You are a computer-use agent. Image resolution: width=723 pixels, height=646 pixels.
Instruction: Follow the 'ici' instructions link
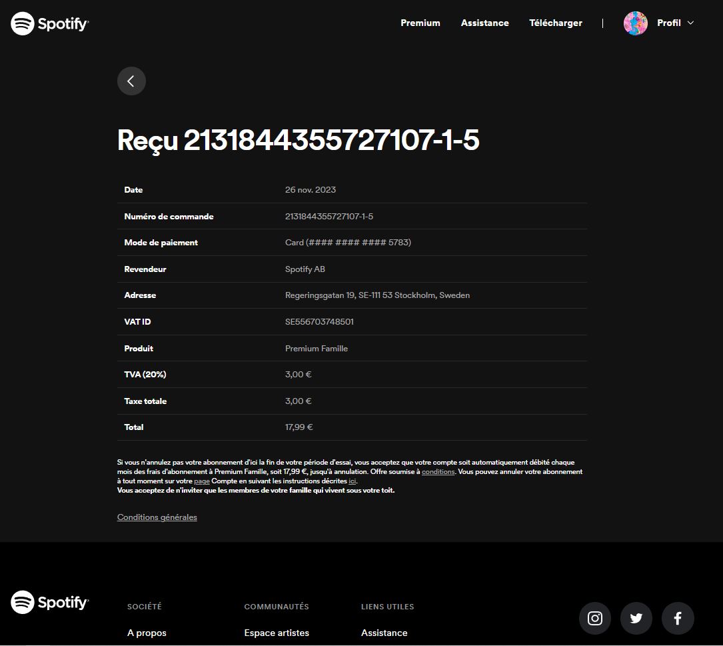pos(353,481)
